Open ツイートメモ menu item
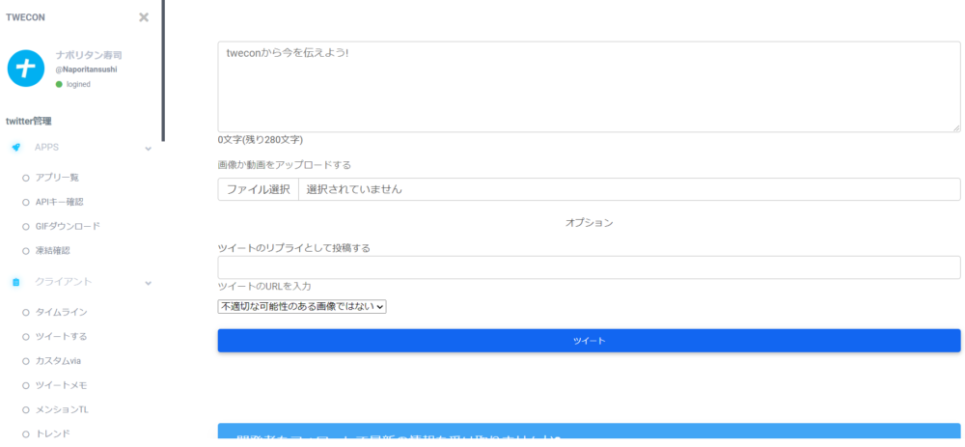The width and height of the screenshot is (965, 447). coord(62,385)
